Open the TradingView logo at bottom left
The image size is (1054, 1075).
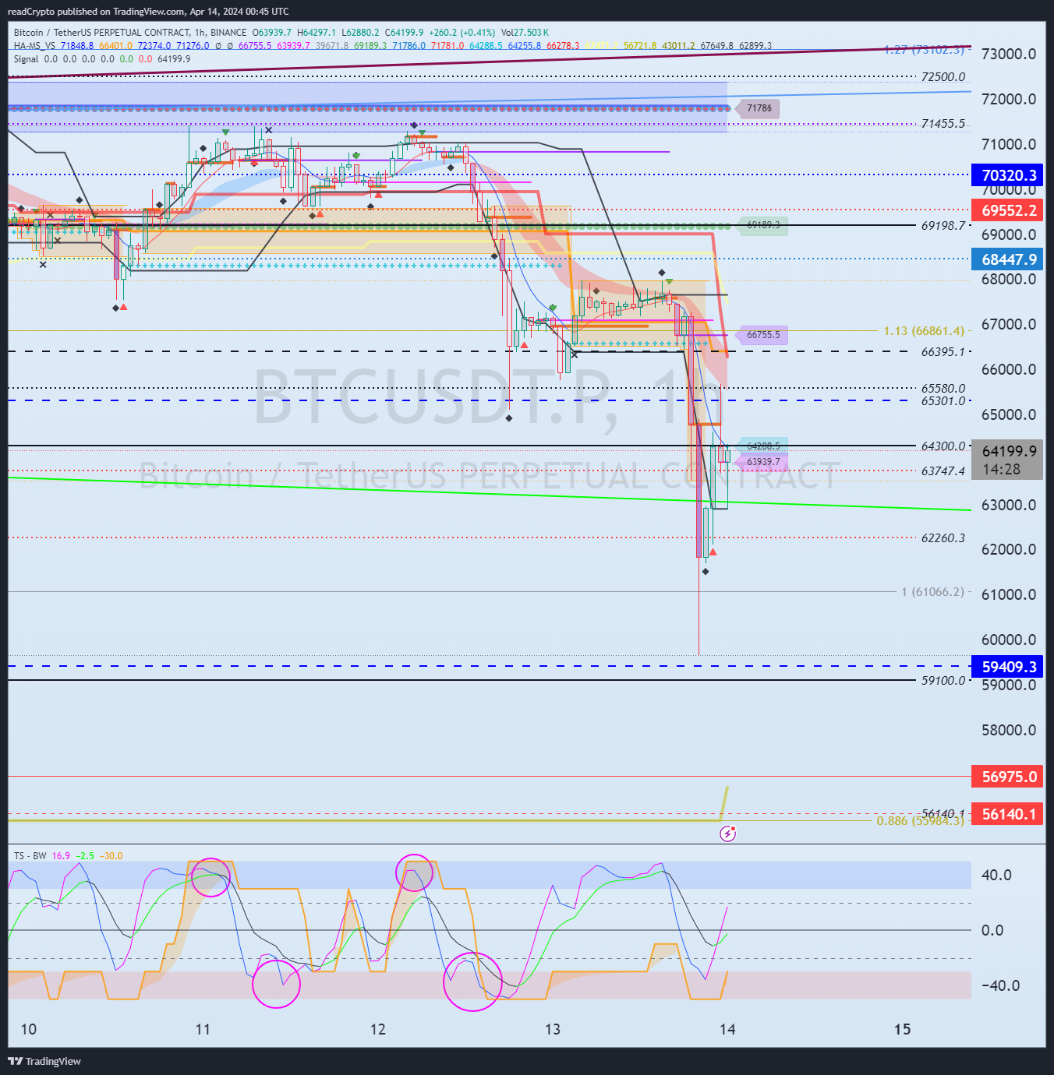[x=44, y=1061]
